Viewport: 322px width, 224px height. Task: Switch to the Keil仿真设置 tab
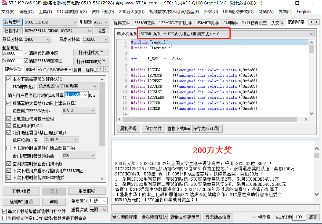click(254, 23)
